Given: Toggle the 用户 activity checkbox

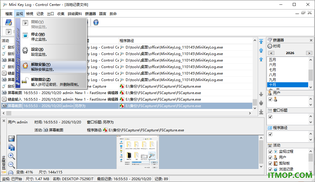Looking at the screenshot, I should (x=270, y=157).
